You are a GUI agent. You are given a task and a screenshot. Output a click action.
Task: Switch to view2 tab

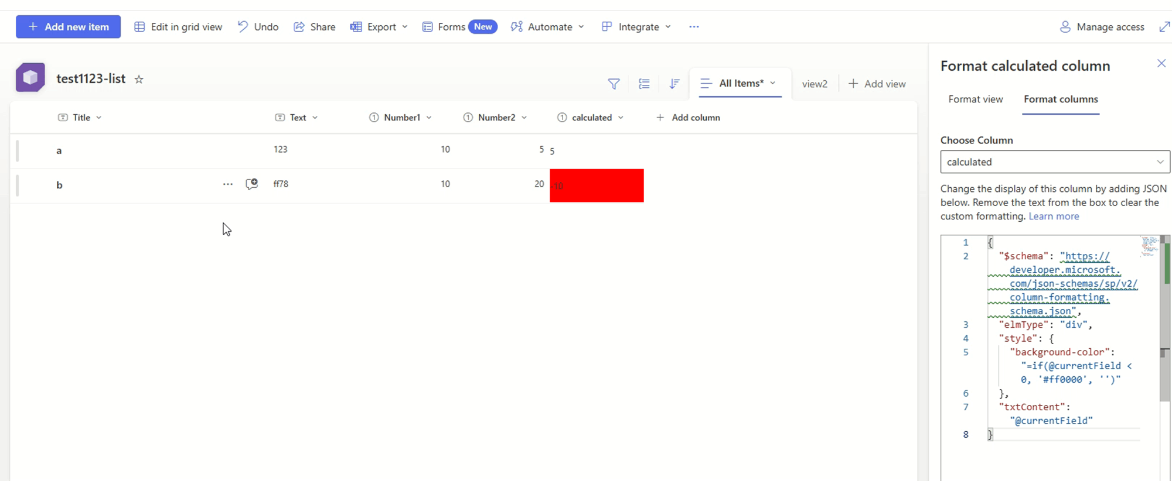[x=815, y=84]
